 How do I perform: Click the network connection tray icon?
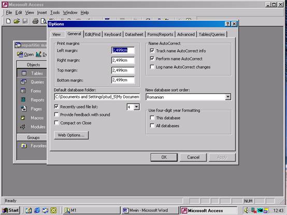pos(253,210)
